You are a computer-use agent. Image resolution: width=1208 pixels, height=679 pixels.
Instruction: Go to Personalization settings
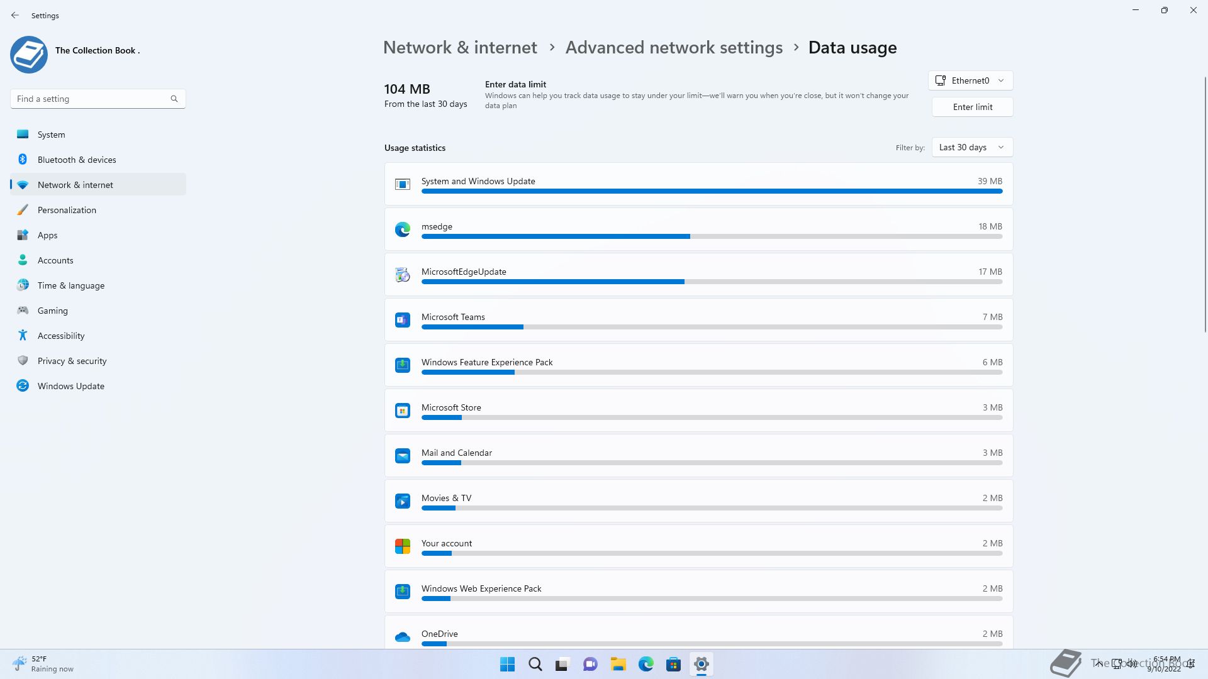(x=98, y=210)
